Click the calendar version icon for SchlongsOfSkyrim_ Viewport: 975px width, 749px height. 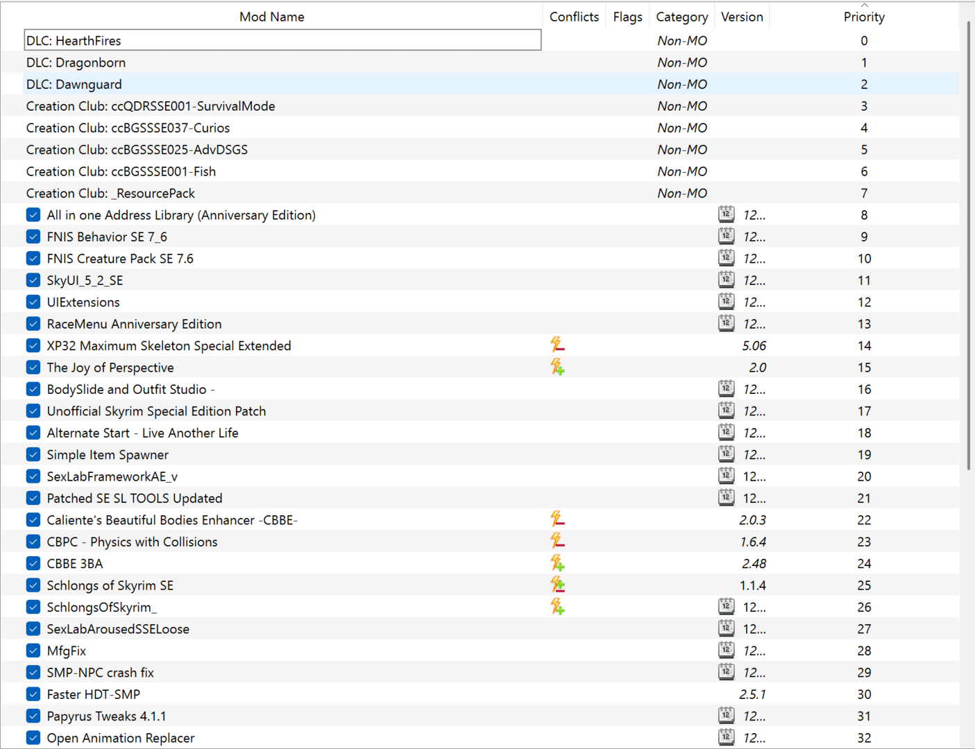pos(726,607)
